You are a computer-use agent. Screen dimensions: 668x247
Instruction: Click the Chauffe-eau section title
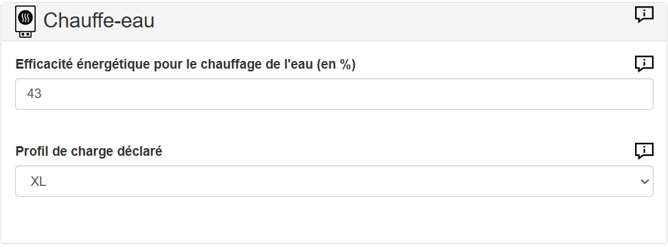pyautogui.click(x=99, y=21)
